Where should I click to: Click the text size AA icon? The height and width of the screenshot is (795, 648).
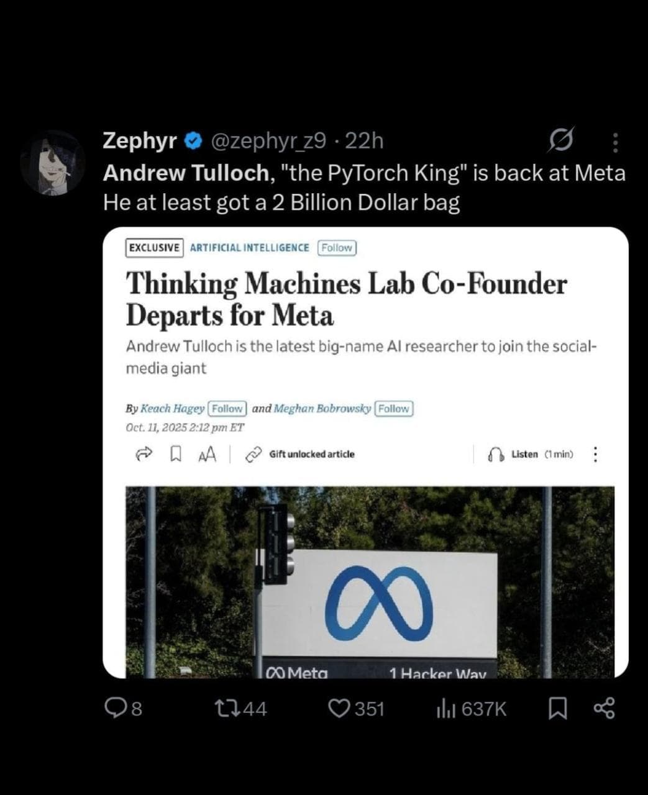[207, 455]
